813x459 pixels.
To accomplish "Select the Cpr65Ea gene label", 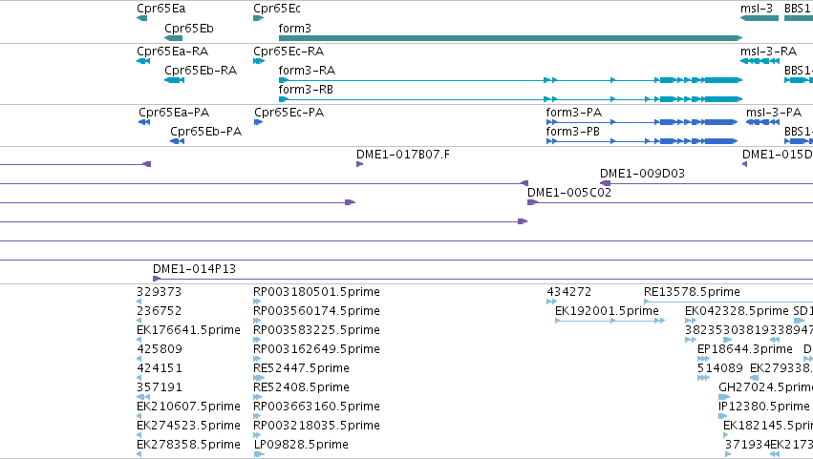I will [x=160, y=9].
